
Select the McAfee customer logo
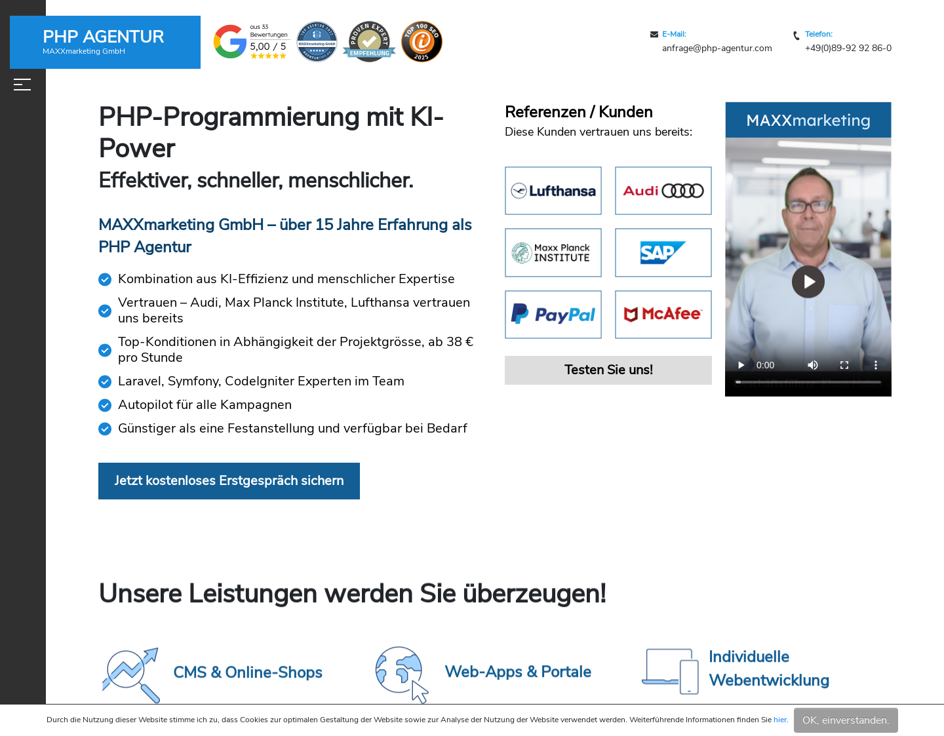663,315
